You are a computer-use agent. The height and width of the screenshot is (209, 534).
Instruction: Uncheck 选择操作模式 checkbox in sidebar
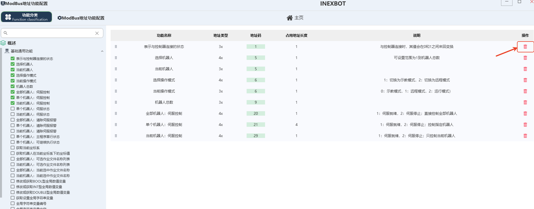(x=13, y=75)
